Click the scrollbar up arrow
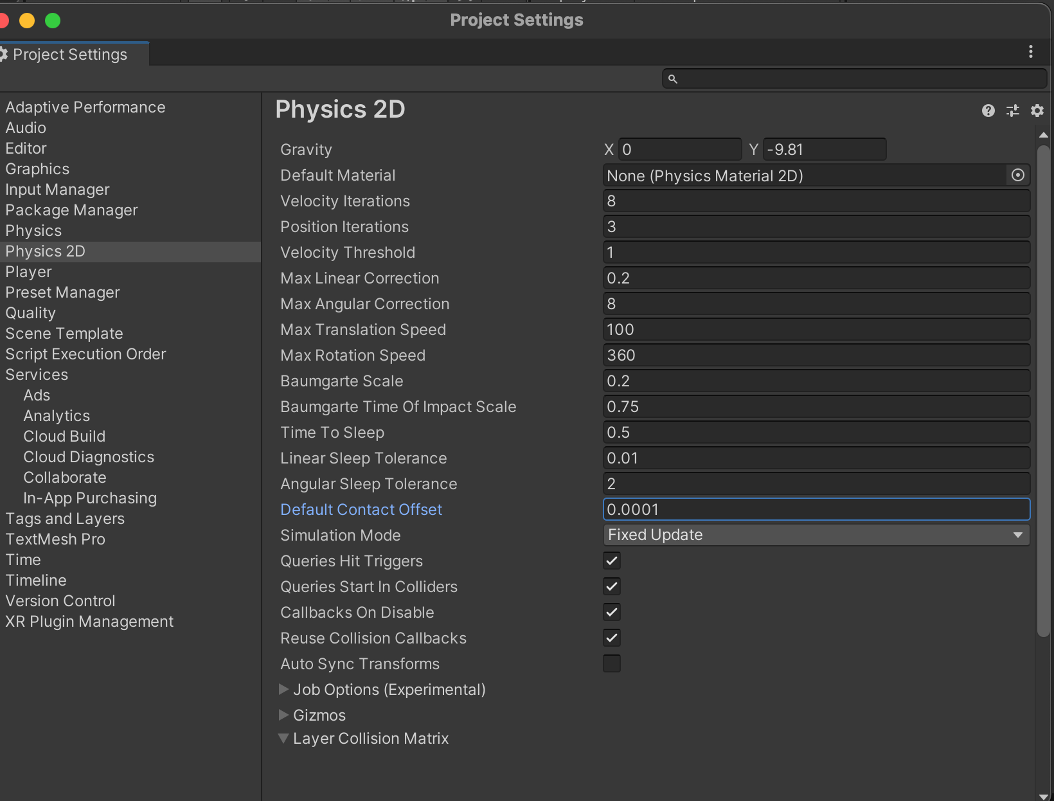1054x801 pixels. [x=1044, y=135]
